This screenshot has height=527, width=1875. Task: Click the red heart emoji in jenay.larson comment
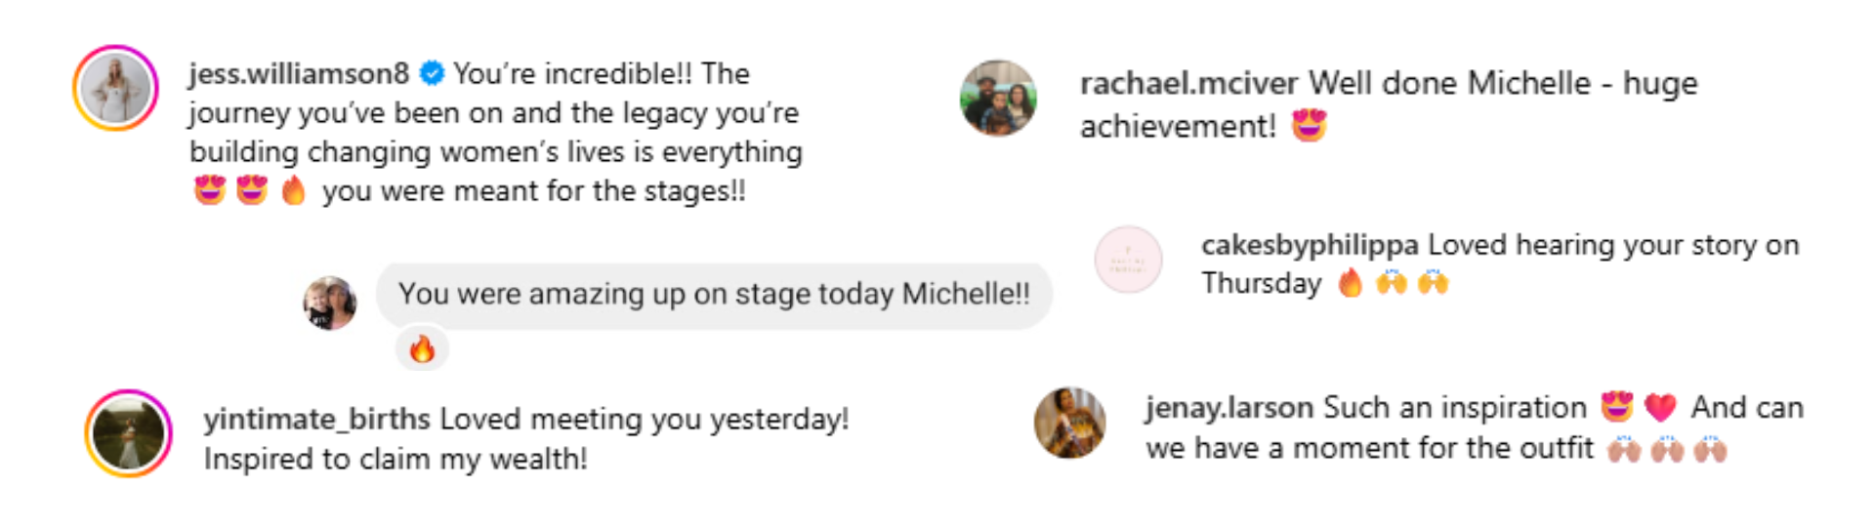click(1660, 407)
